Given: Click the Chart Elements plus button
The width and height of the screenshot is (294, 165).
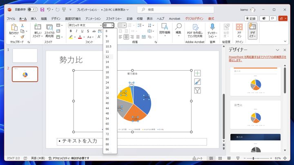Looking at the screenshot, I should (x=198, y=73).
